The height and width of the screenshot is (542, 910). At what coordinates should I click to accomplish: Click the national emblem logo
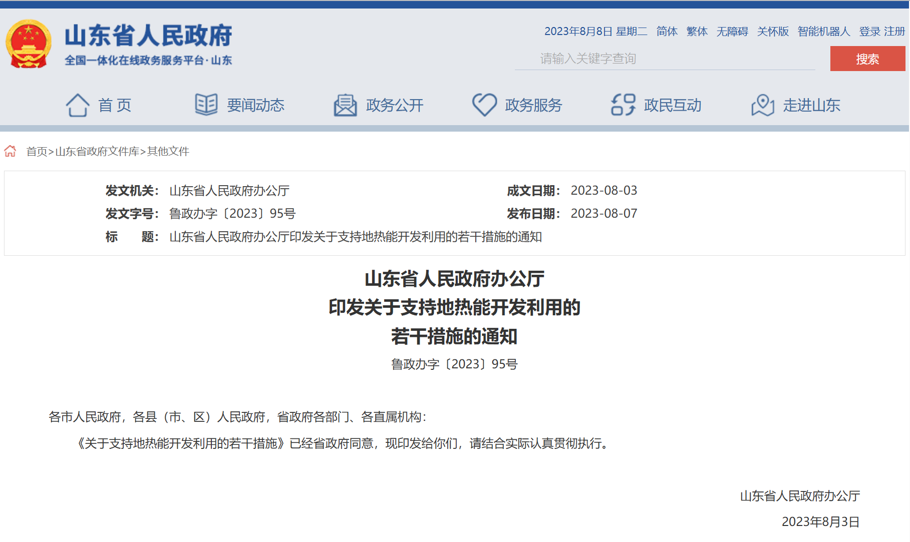point(29,44)
